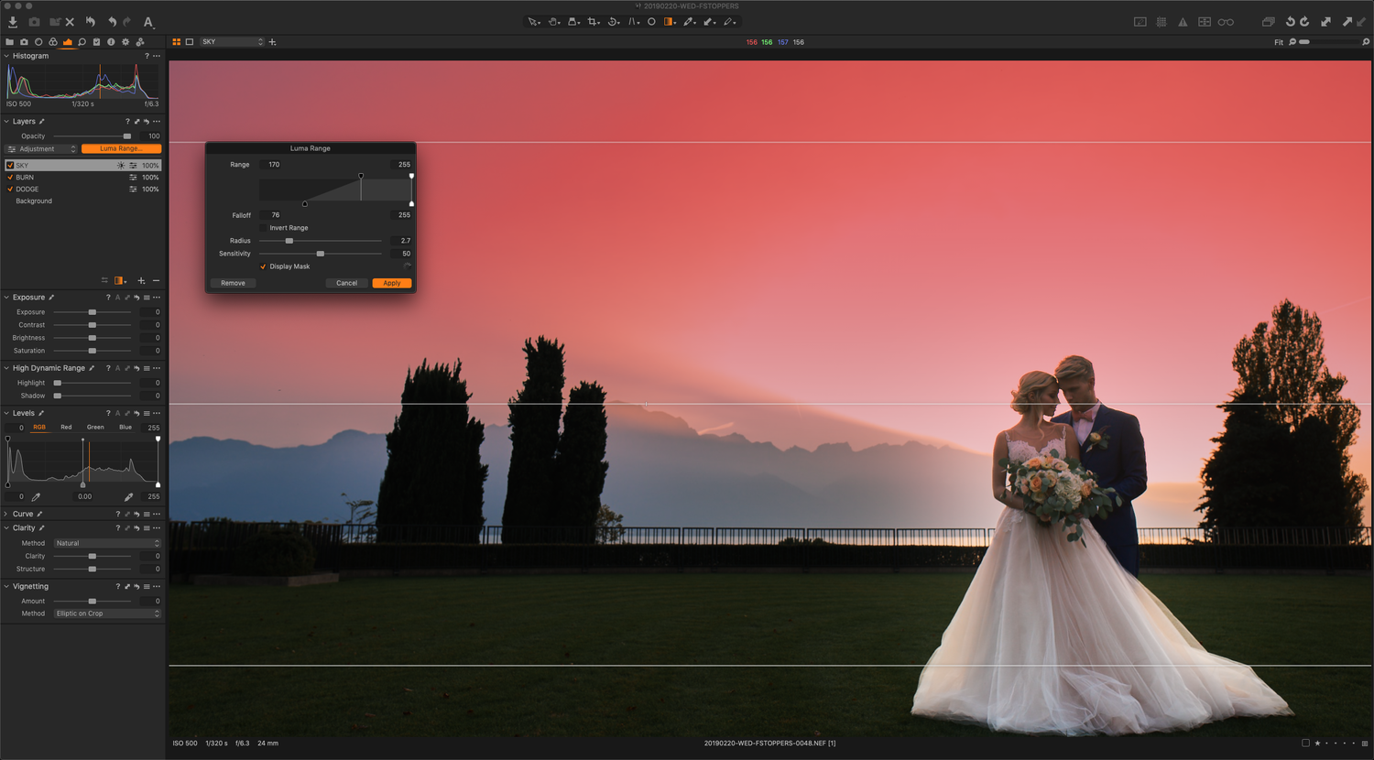Switch to multi-image grid view icon

pyautogui.click(x=176, y=42)
